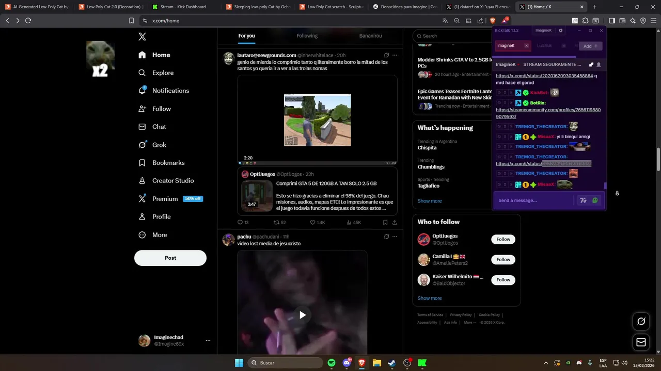Open Creator Studio
The image size is (661, 371).
[166, 181]
